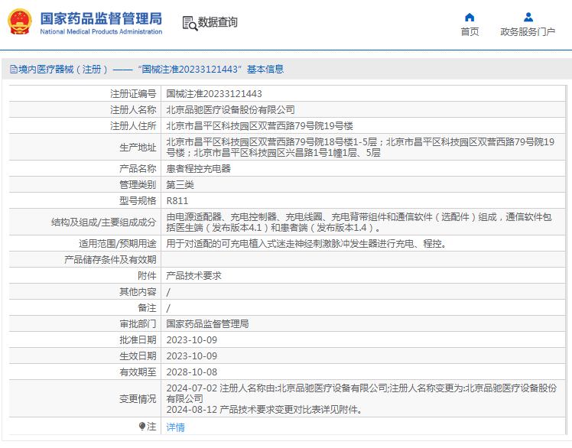
Task: Click National Medical Products Administration subtitle
Action: pyautogui.click(x=101, y=32)
